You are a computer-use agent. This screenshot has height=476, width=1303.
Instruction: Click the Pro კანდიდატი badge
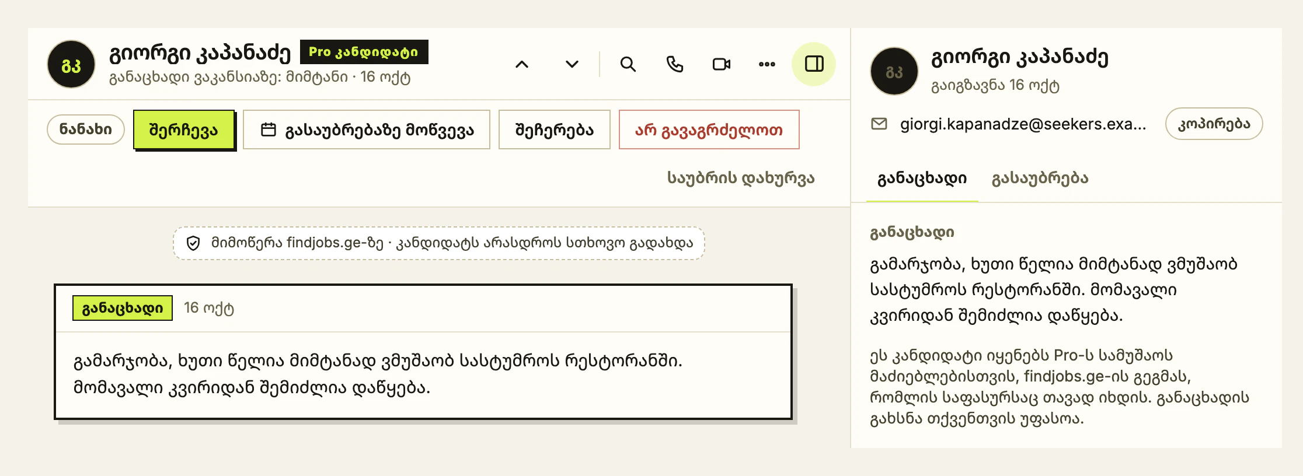click(x=364, y=52)
